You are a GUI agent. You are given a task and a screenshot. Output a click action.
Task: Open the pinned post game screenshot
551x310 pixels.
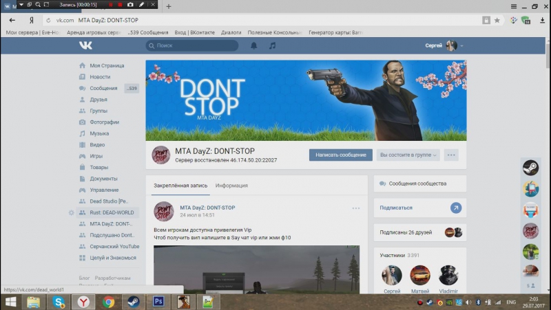click(x=256, y=269)
